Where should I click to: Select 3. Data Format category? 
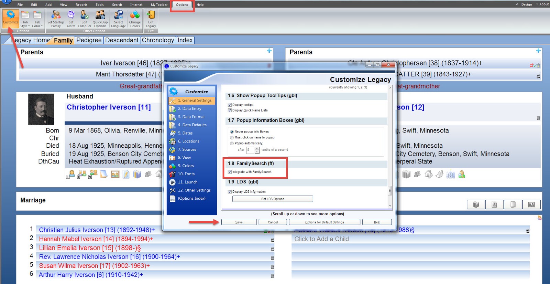(x=192, y=117)
